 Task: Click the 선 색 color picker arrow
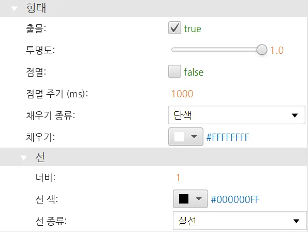(199, 199)
